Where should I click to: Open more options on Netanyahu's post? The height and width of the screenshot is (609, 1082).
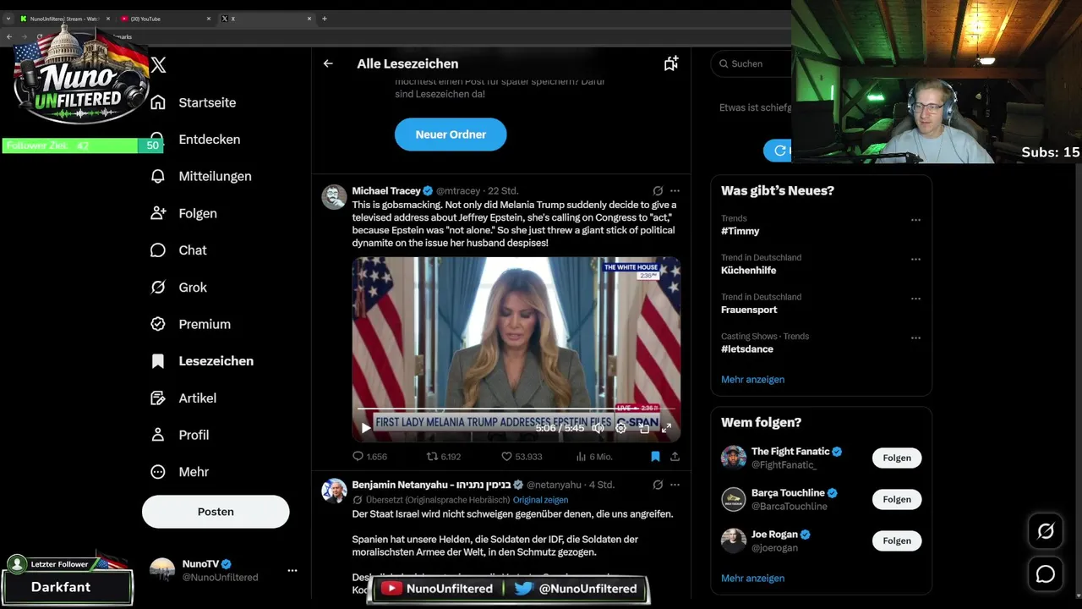click(675, 486)
